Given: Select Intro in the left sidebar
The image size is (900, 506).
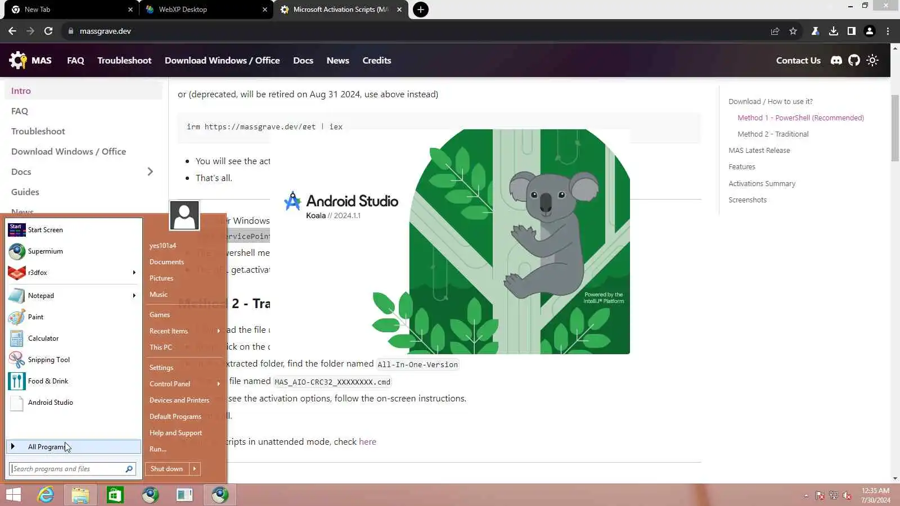Looking at the screenshot, I should [x=83, y=91].
